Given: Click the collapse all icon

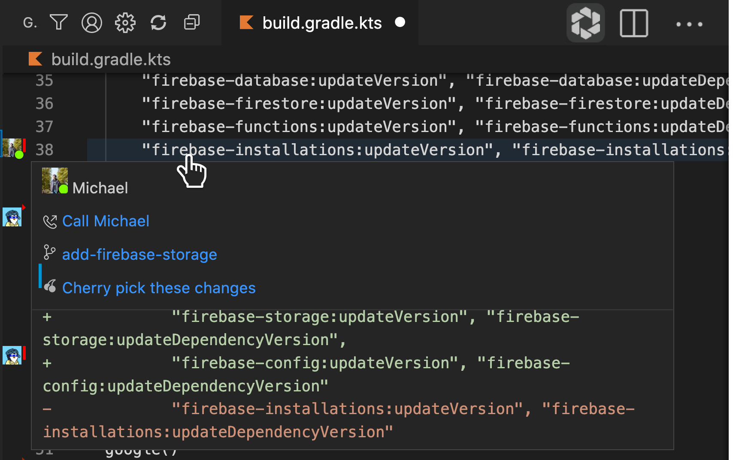Looking at the screenshot, I should (192, 22).
